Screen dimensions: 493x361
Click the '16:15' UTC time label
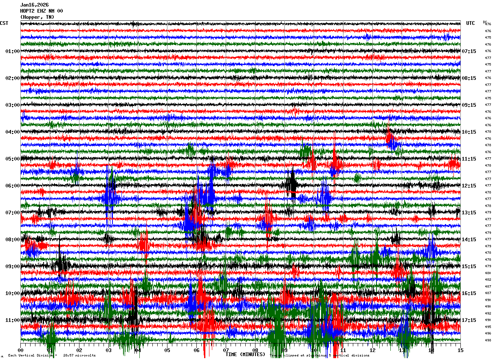click(x=469, y=293)
